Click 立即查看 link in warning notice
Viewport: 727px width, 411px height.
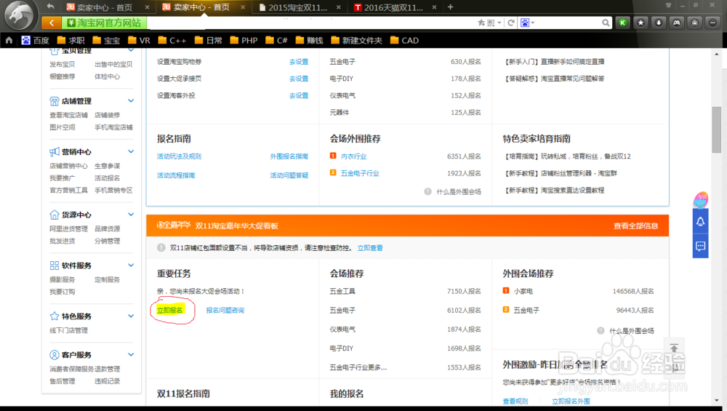(x=370, y=248)
